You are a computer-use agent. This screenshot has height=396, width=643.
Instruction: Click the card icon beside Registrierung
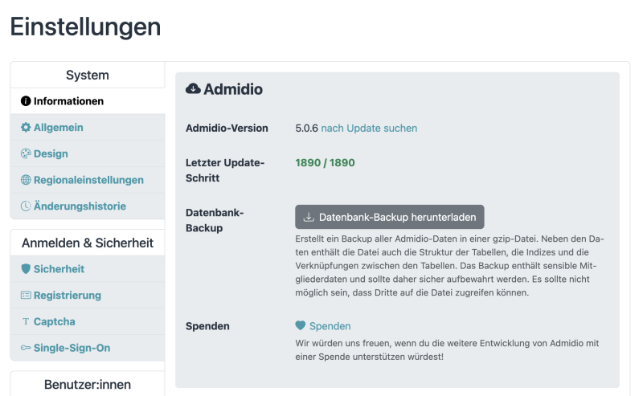point(26,296)
